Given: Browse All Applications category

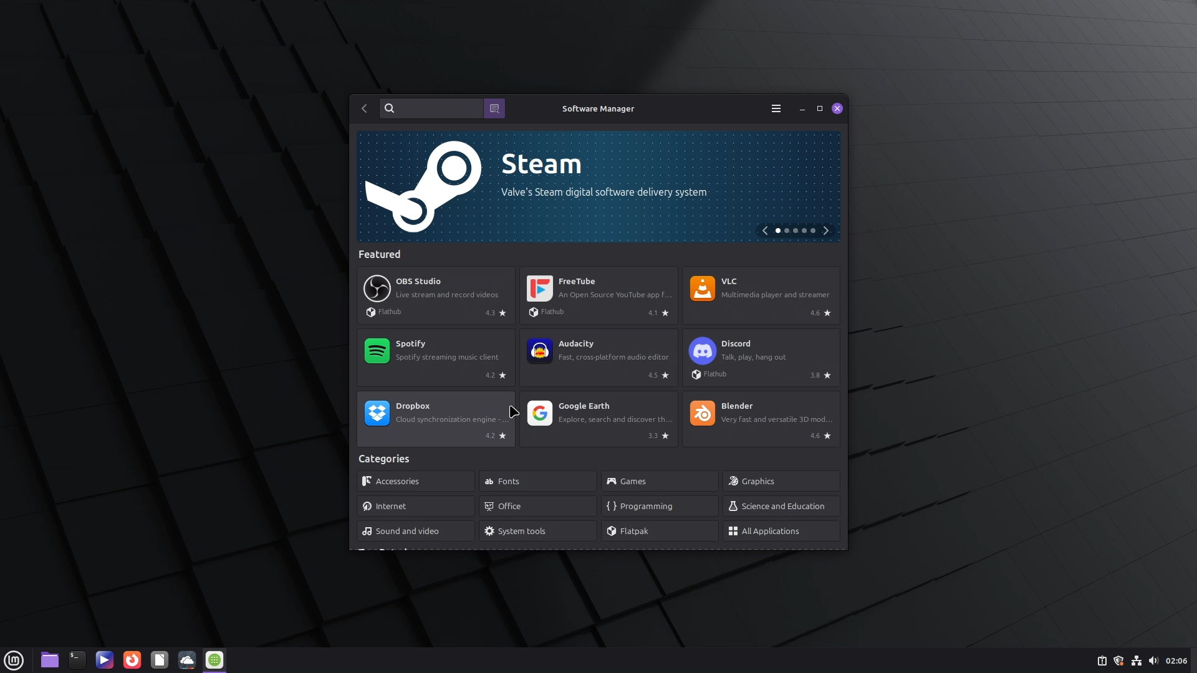Looking at the screenshot, I should click(781, 531).
